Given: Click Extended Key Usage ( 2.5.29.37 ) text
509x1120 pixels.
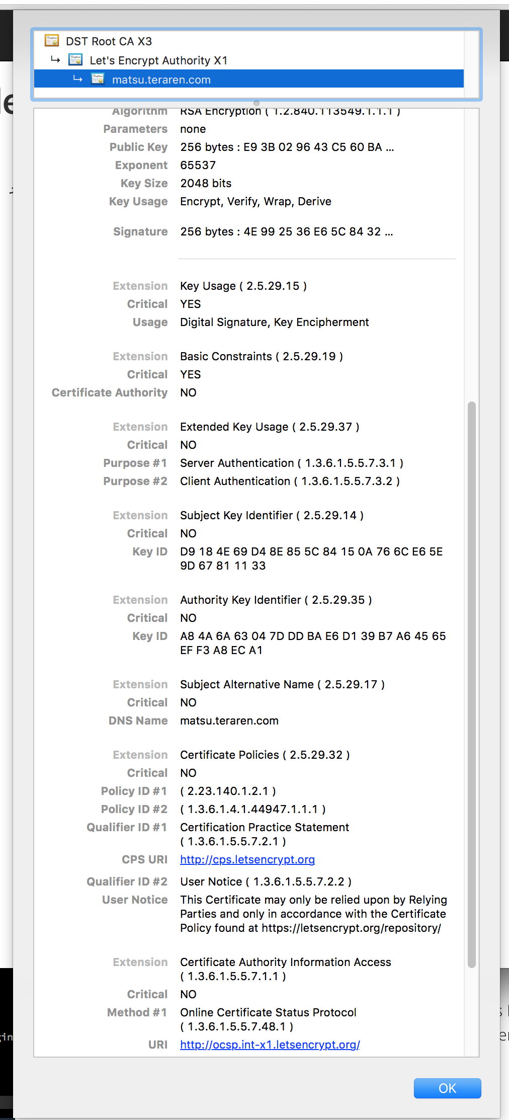Looking at the screenshot, I should (x=270, y=427).
